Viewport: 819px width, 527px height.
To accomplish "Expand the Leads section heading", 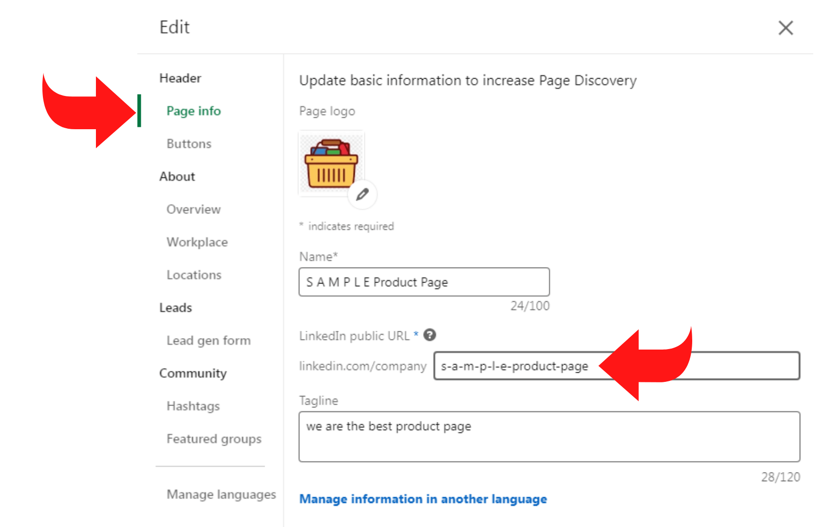I will [x=175, y=308].
